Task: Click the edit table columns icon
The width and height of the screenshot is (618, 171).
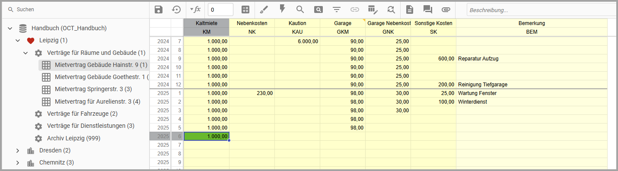Action: pyautogui.click(x=373, y=9)
